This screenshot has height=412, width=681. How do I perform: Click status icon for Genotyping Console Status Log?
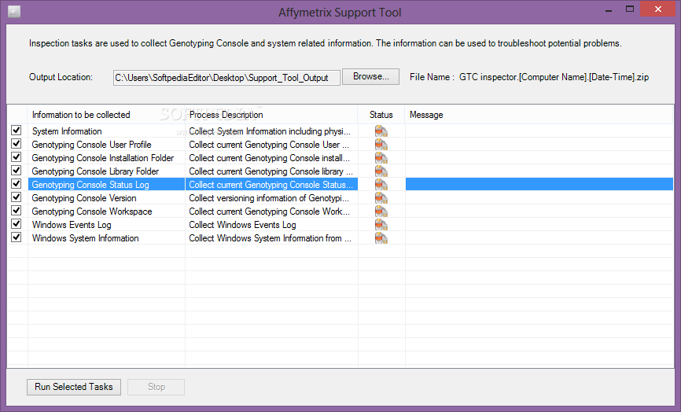pyautogui.click(x=381, y=185)
